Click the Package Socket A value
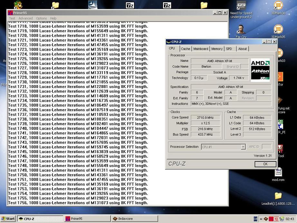Image resolution: width=297 pixels, height=223 pixels. click(220, 73)
